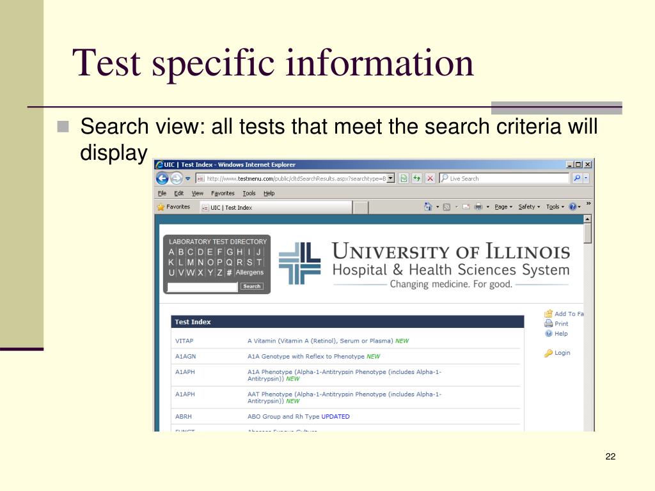Open the View menu
Image resolution: width=655 pixels, height=491 pixels.
click(197, 193)
